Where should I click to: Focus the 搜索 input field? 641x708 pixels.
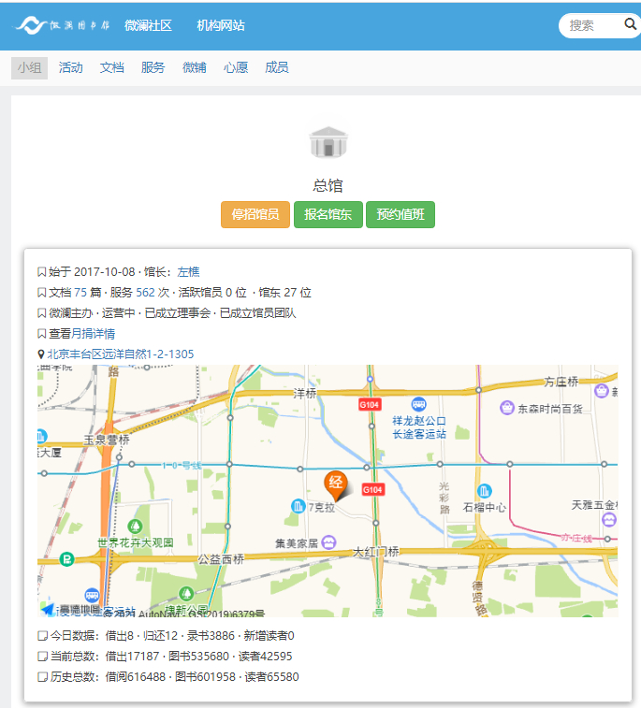[591, 25]
